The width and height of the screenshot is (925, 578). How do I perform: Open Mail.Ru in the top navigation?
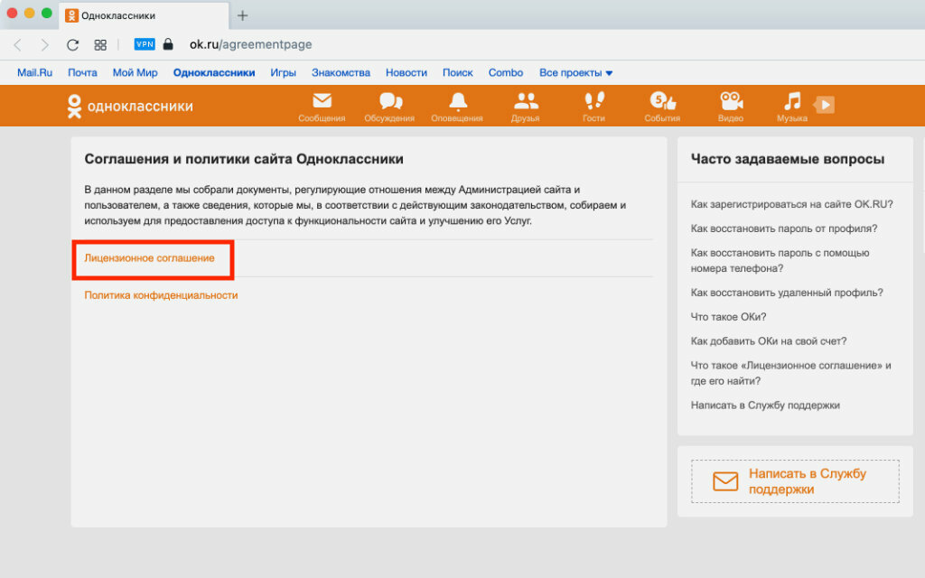coord(35,72)
